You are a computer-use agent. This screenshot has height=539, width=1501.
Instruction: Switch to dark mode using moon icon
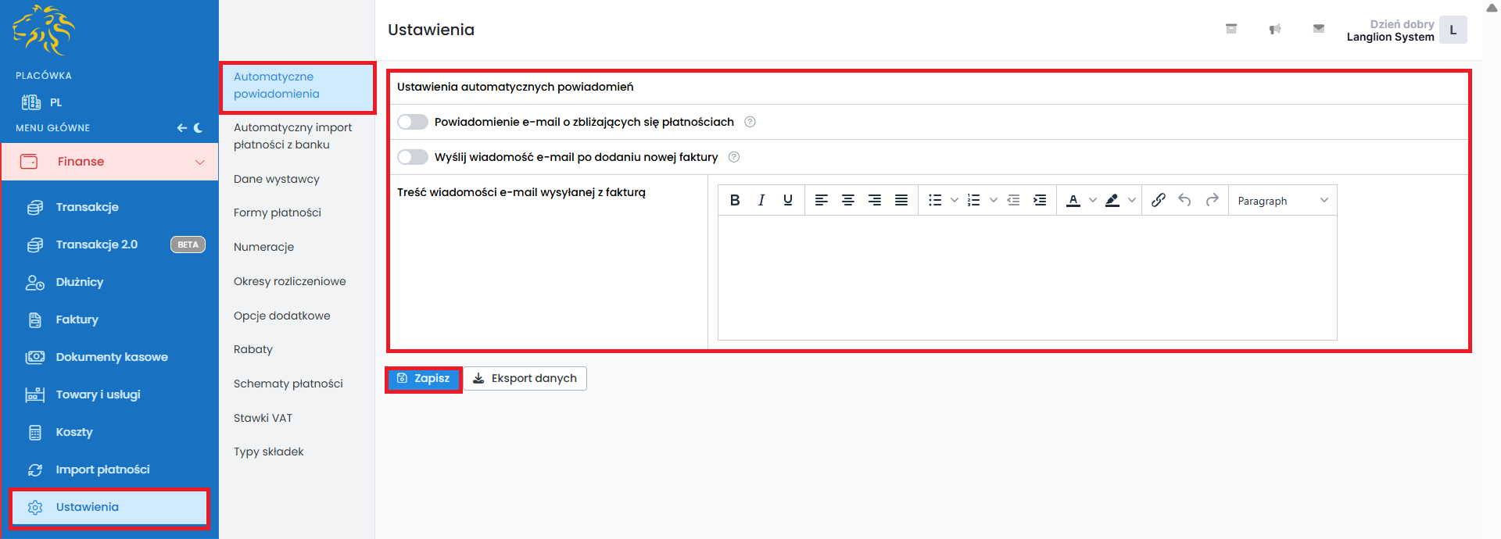[199, 128]
